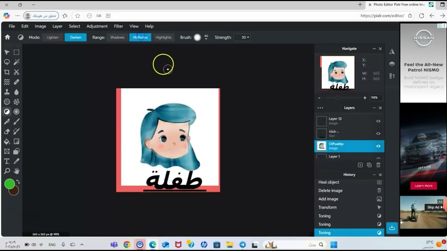Open the File menu
This screenshot has width=447, height=251.
12,26
